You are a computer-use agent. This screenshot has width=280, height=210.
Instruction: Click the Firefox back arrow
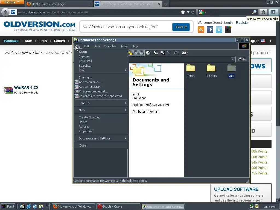point(5,12)
